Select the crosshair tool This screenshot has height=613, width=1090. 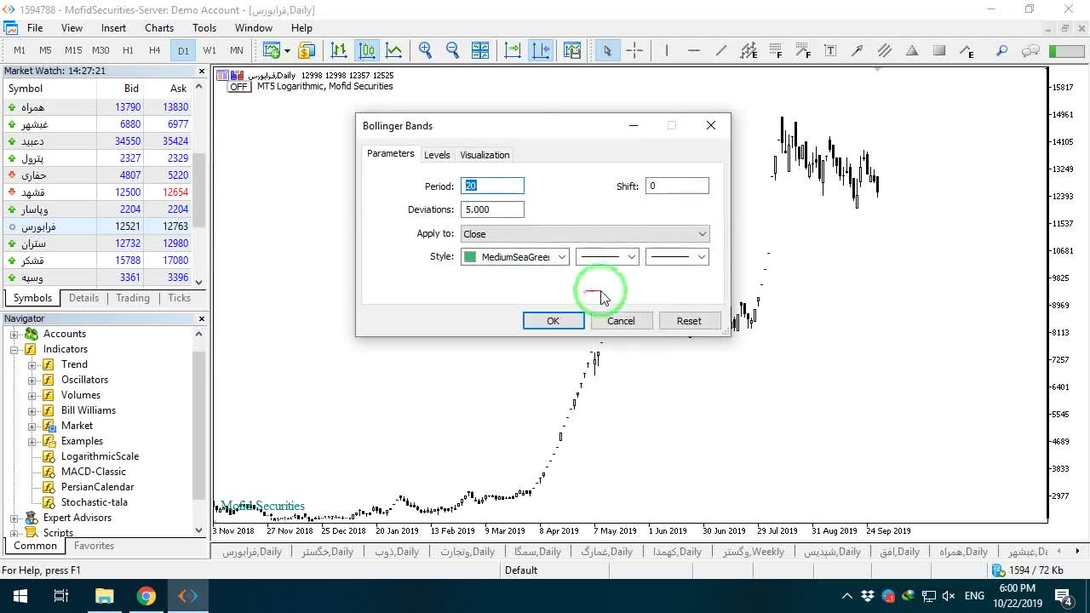point(634,50)
